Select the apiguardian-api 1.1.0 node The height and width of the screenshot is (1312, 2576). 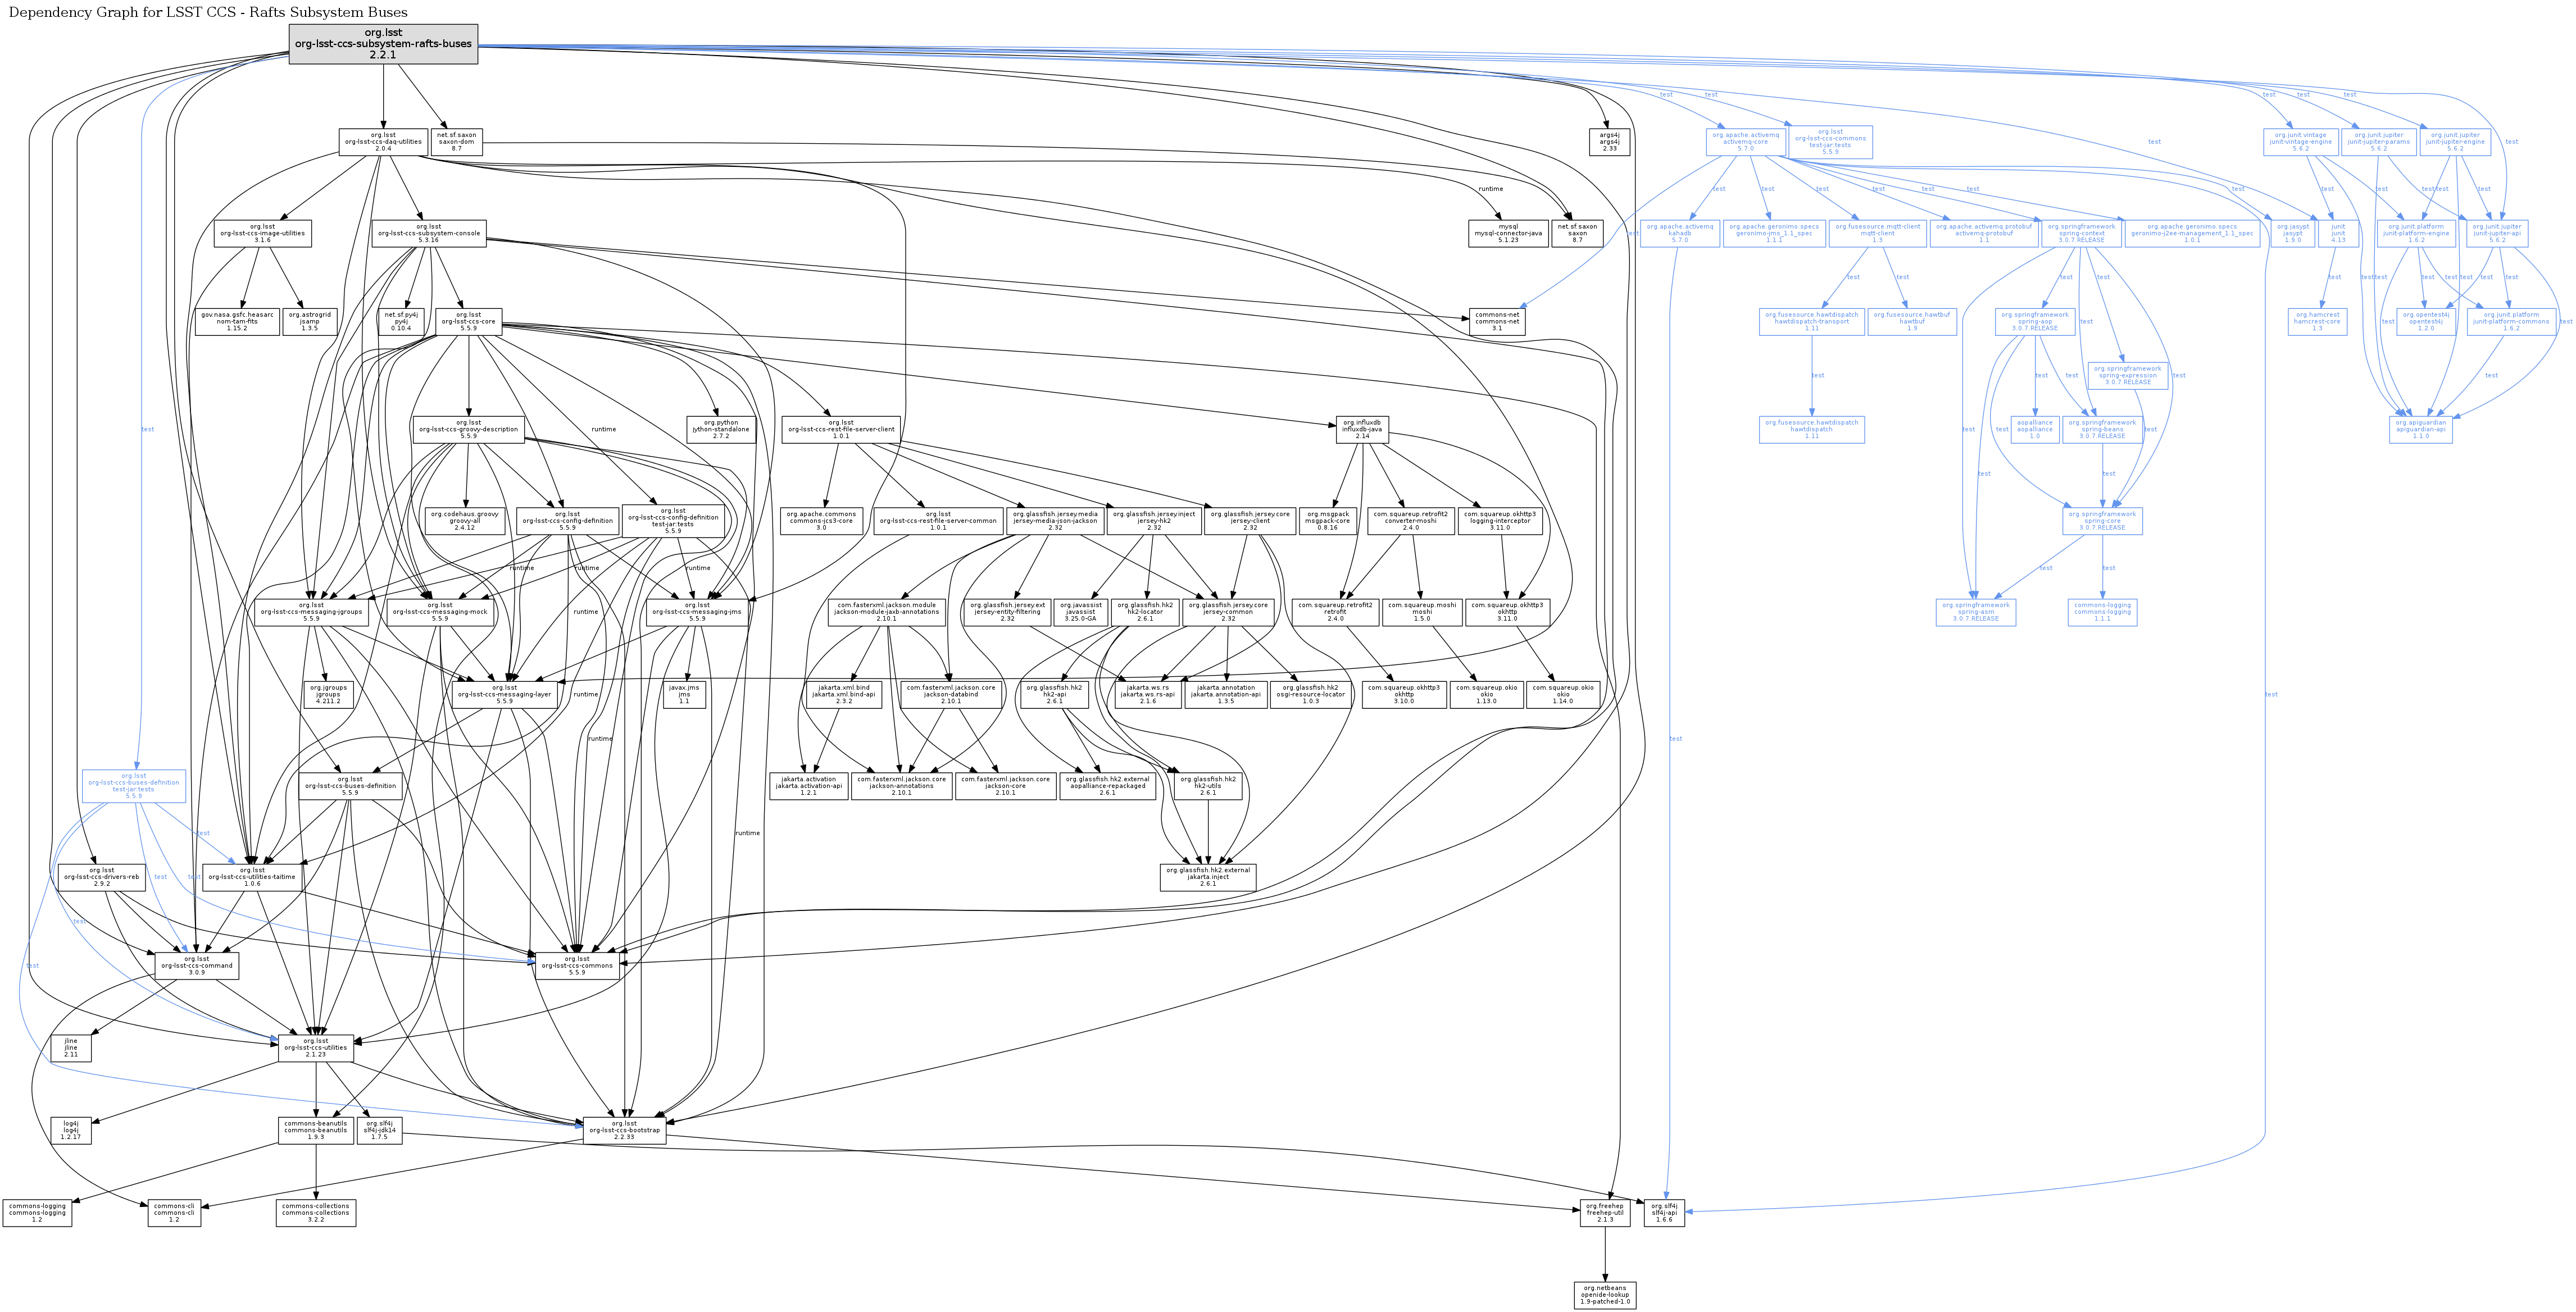2420,430
